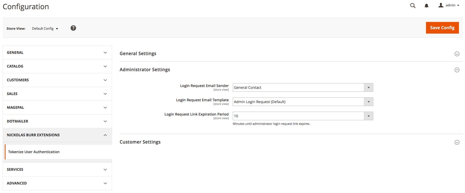The width and height of the screenshot is (465, 193).
Task: Expand the GENERAL configuration tab
Action: tap(57, 53)
